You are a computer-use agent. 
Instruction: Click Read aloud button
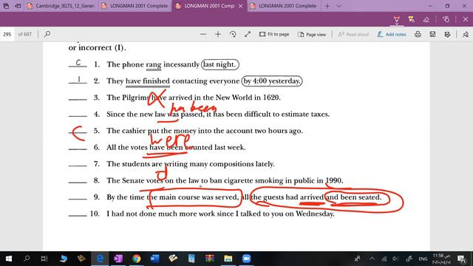[x=353, y=35]
